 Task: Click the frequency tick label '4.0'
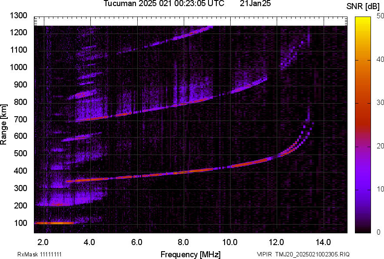click(x=89, y=242)
